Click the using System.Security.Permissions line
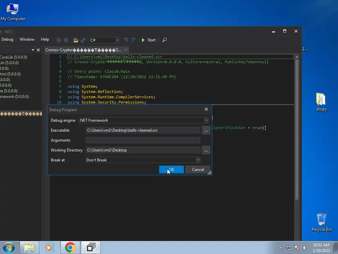This screenshot has height=254, width=338. [x=107, y=102]
